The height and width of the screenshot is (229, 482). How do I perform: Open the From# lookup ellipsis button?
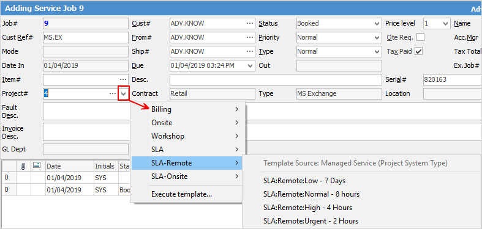click(250, 37)
